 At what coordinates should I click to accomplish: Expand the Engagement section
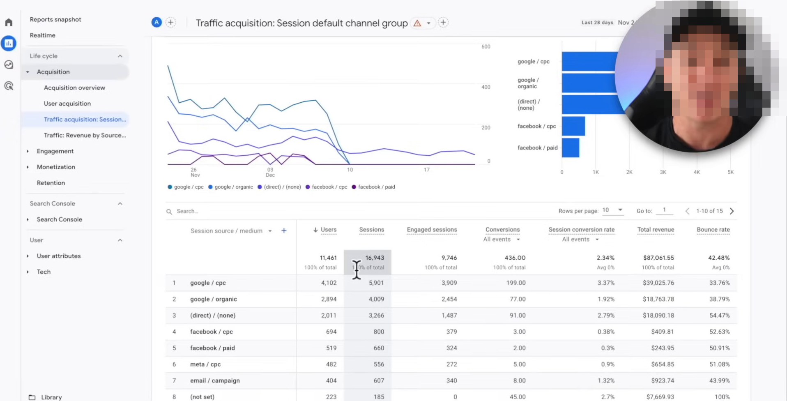coord(28,151)
